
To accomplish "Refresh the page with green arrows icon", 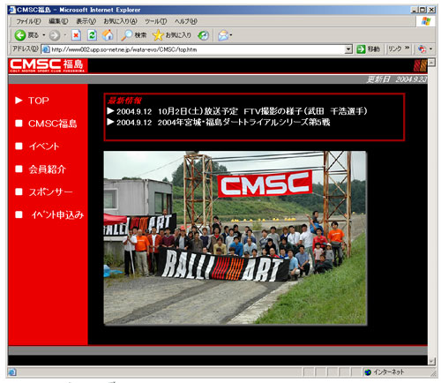I will 92,35.
